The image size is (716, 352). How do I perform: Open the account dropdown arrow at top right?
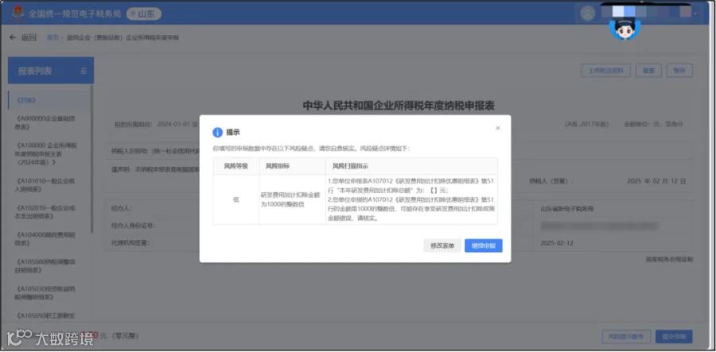696,14
